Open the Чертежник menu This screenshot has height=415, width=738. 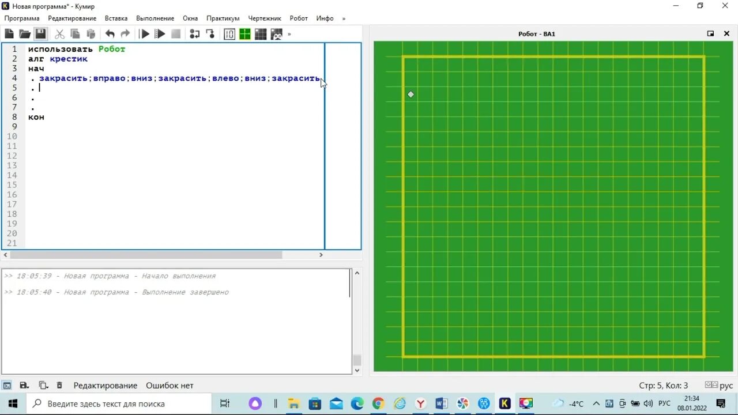[x=265, y=18]
